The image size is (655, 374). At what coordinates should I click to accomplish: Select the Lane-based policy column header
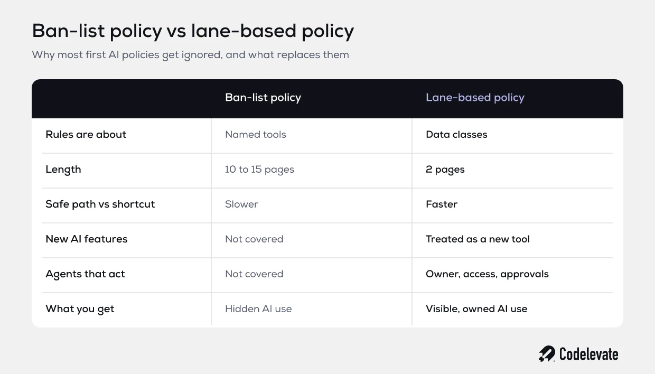pos(475,98)
